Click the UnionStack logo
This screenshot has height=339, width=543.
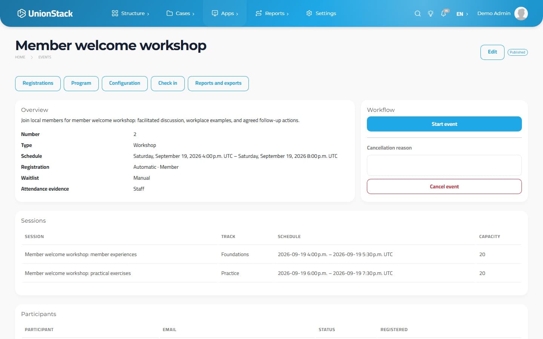(45, 14)
